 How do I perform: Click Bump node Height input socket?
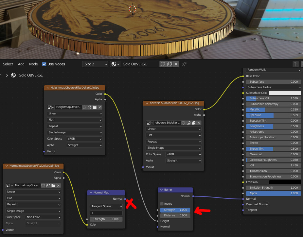158,221
